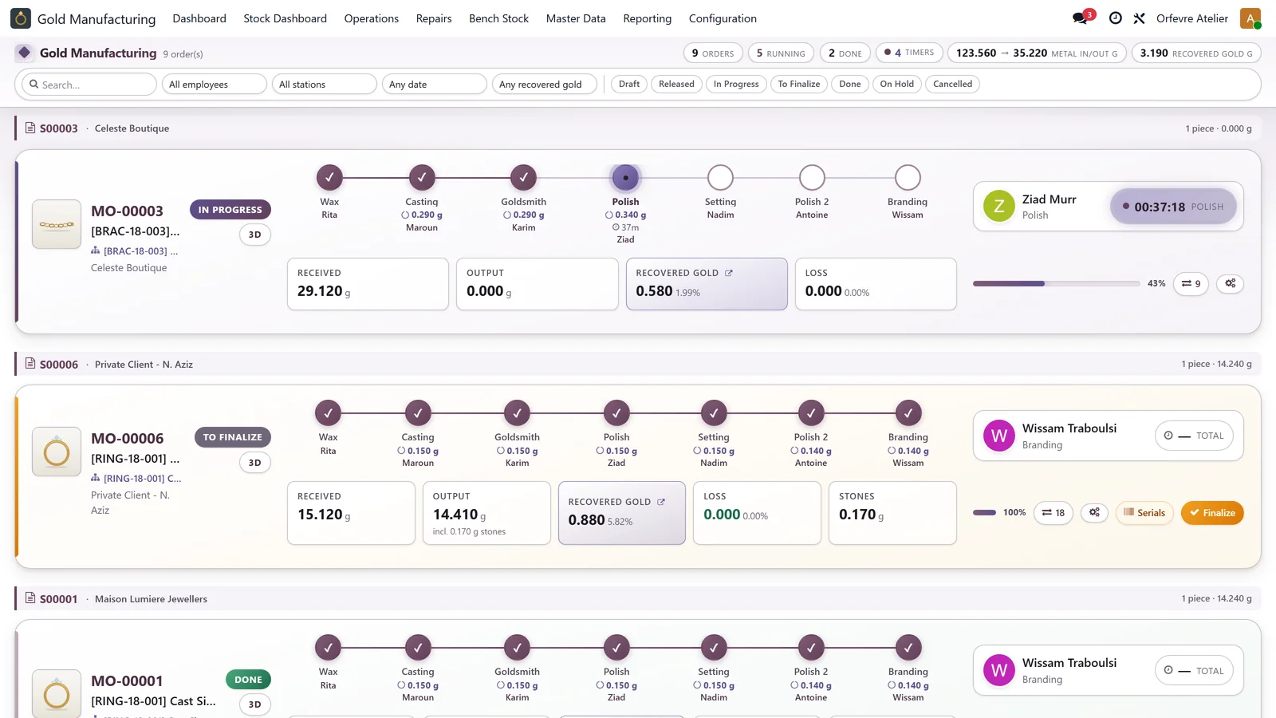Image resolution: width=1276 pixels, height=718 pixels.
Task: Open the Configuration menu
Action: click(x=723, y=18)
